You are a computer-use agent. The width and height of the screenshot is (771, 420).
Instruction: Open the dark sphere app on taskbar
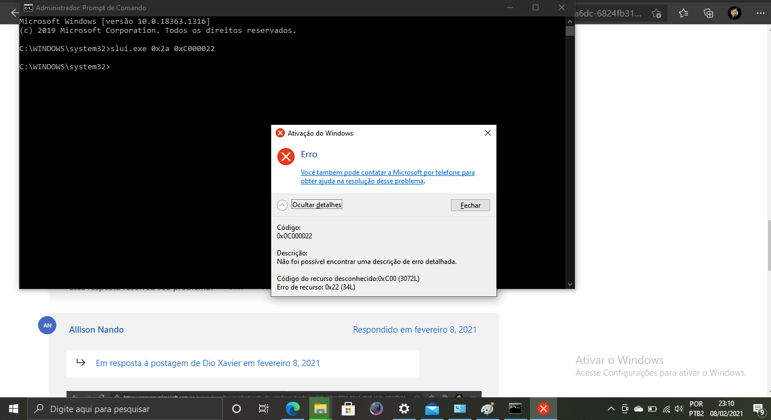[x=376, y=409]
